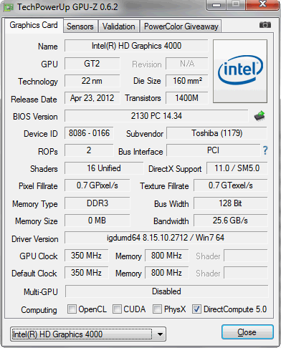The height and width of the screenshot is (348, 281).
Task: Select the Intel(R) HD Graphics 4000 combo box
Action: pos(88,334)
